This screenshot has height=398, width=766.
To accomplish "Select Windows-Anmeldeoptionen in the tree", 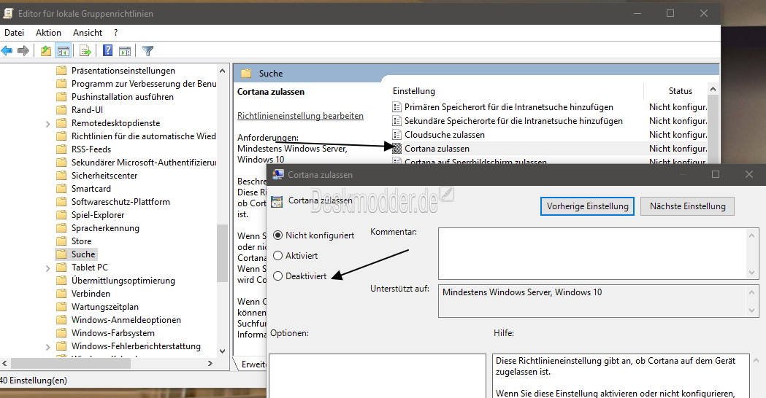I will pos(126,320).
